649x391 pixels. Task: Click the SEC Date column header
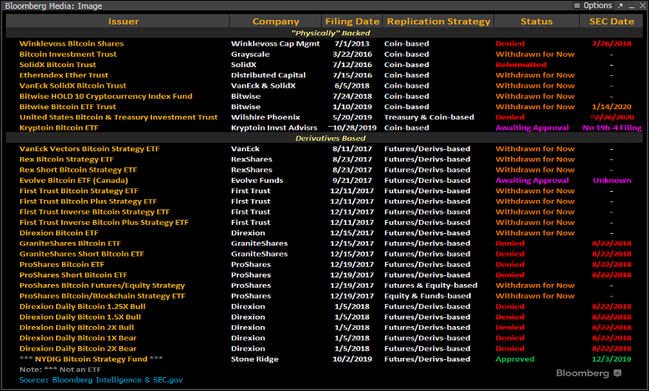tap(611, 21)
